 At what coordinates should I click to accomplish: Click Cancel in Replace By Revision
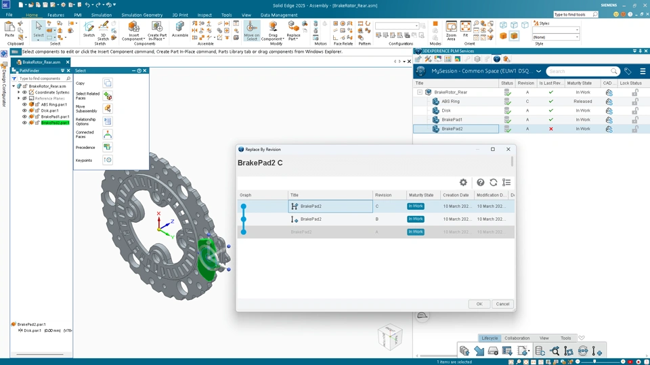(x=502, y=304)
